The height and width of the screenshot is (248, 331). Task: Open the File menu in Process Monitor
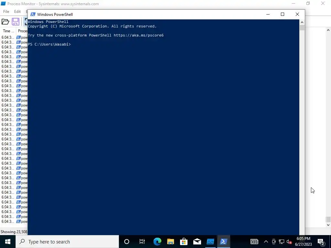6,12
